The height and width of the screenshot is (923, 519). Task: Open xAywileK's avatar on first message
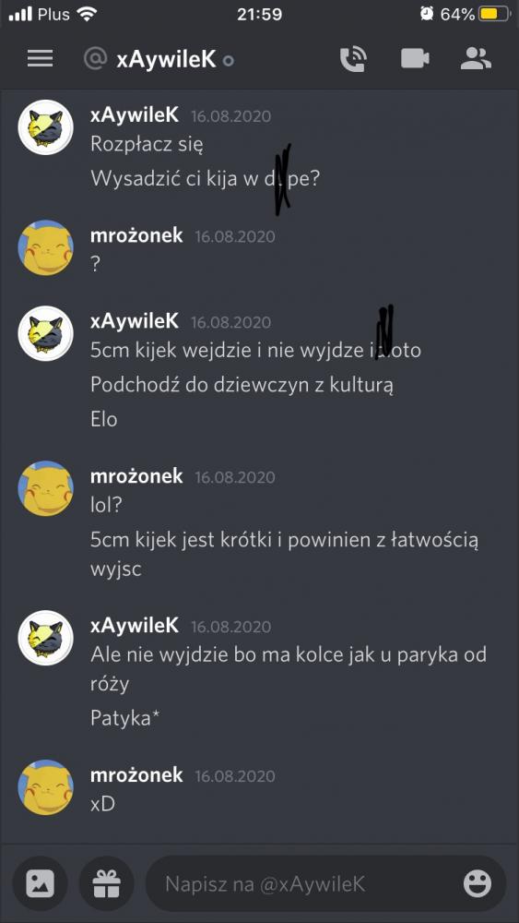pos(45,127)
